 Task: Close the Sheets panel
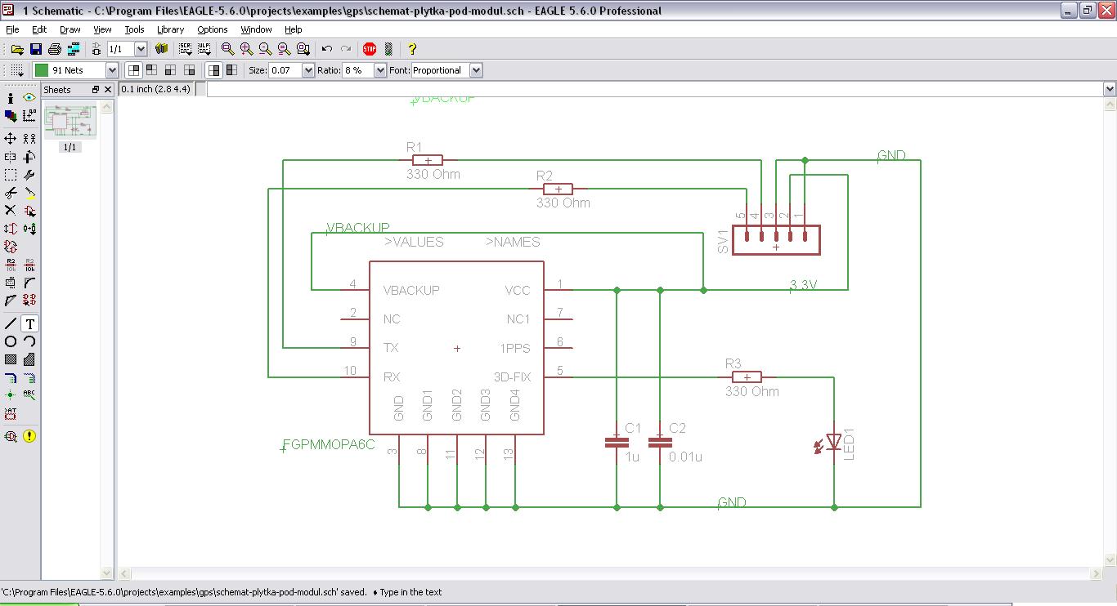pyautogui.click(x=107, y=90)
